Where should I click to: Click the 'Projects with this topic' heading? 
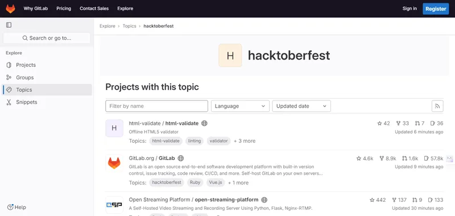click(152, 87)
